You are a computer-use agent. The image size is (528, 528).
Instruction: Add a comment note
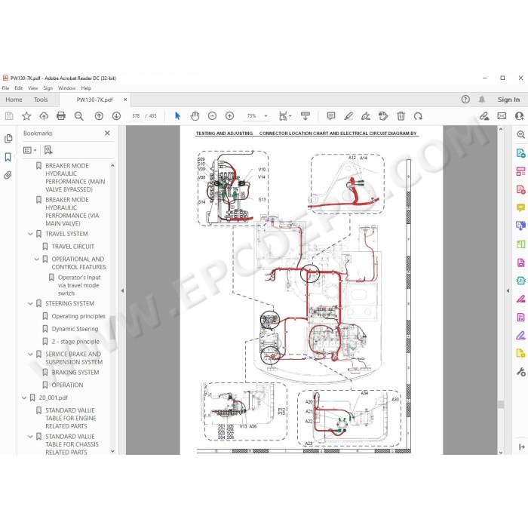click(x=331, y=116)
